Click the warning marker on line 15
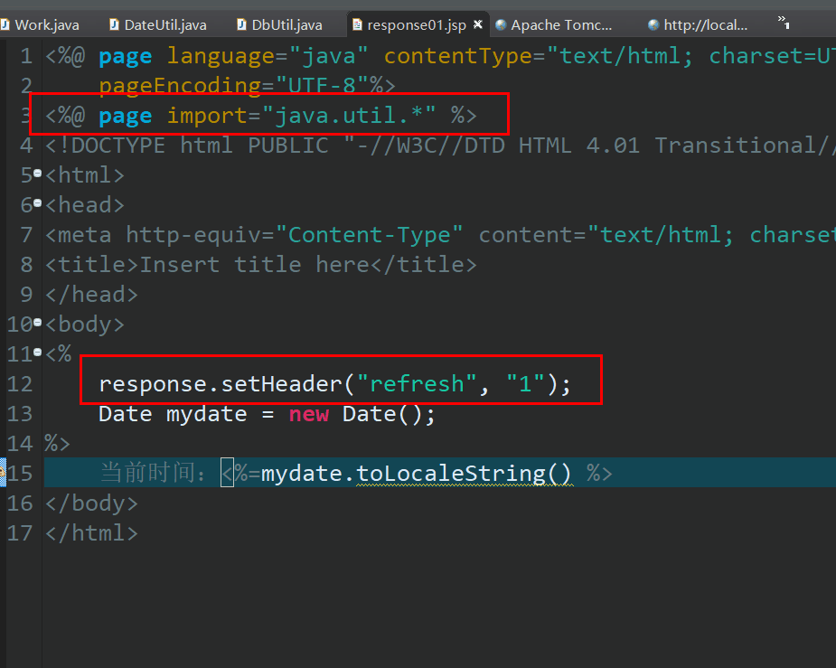The image size is (836, 668). [3, 473]
